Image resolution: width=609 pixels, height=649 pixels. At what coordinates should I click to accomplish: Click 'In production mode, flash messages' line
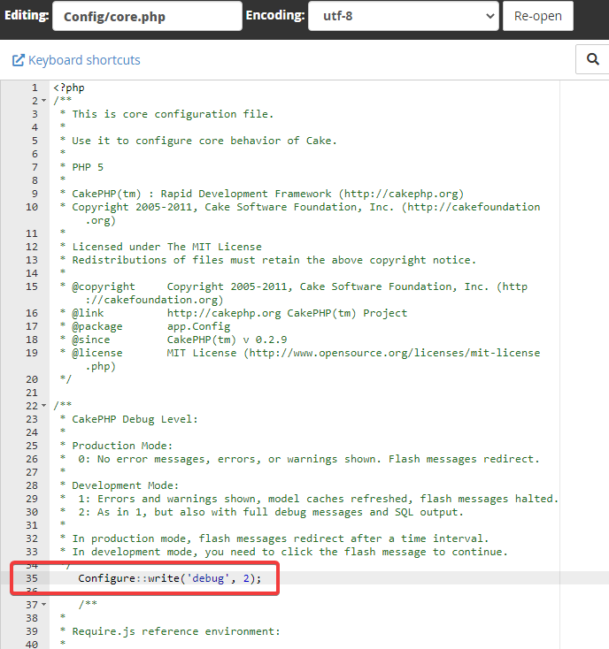(x=281, y=538)
